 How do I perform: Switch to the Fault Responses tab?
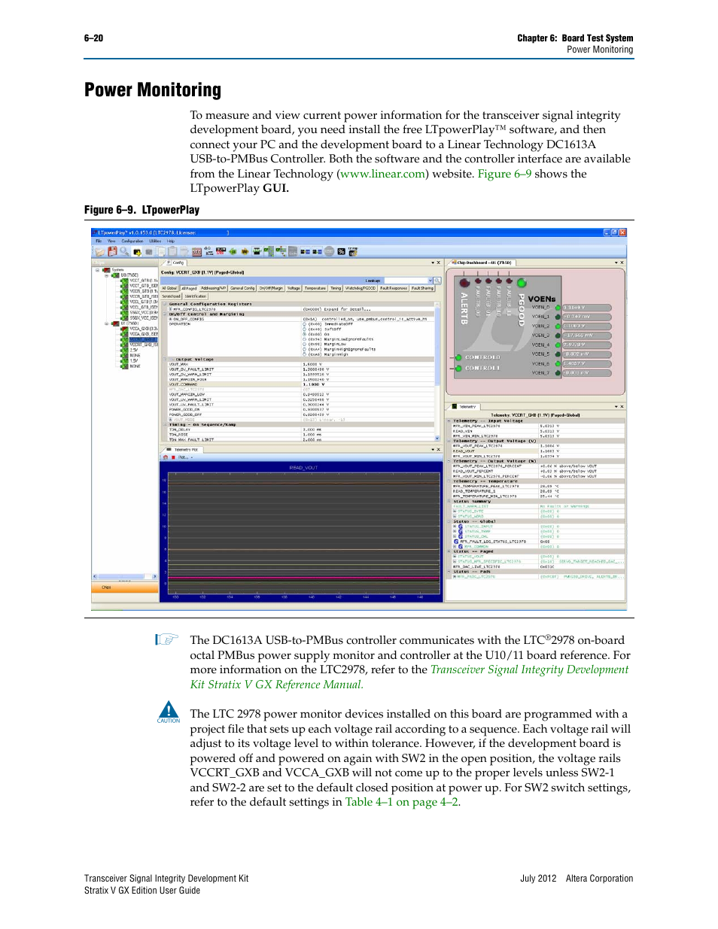pos(394,288)
